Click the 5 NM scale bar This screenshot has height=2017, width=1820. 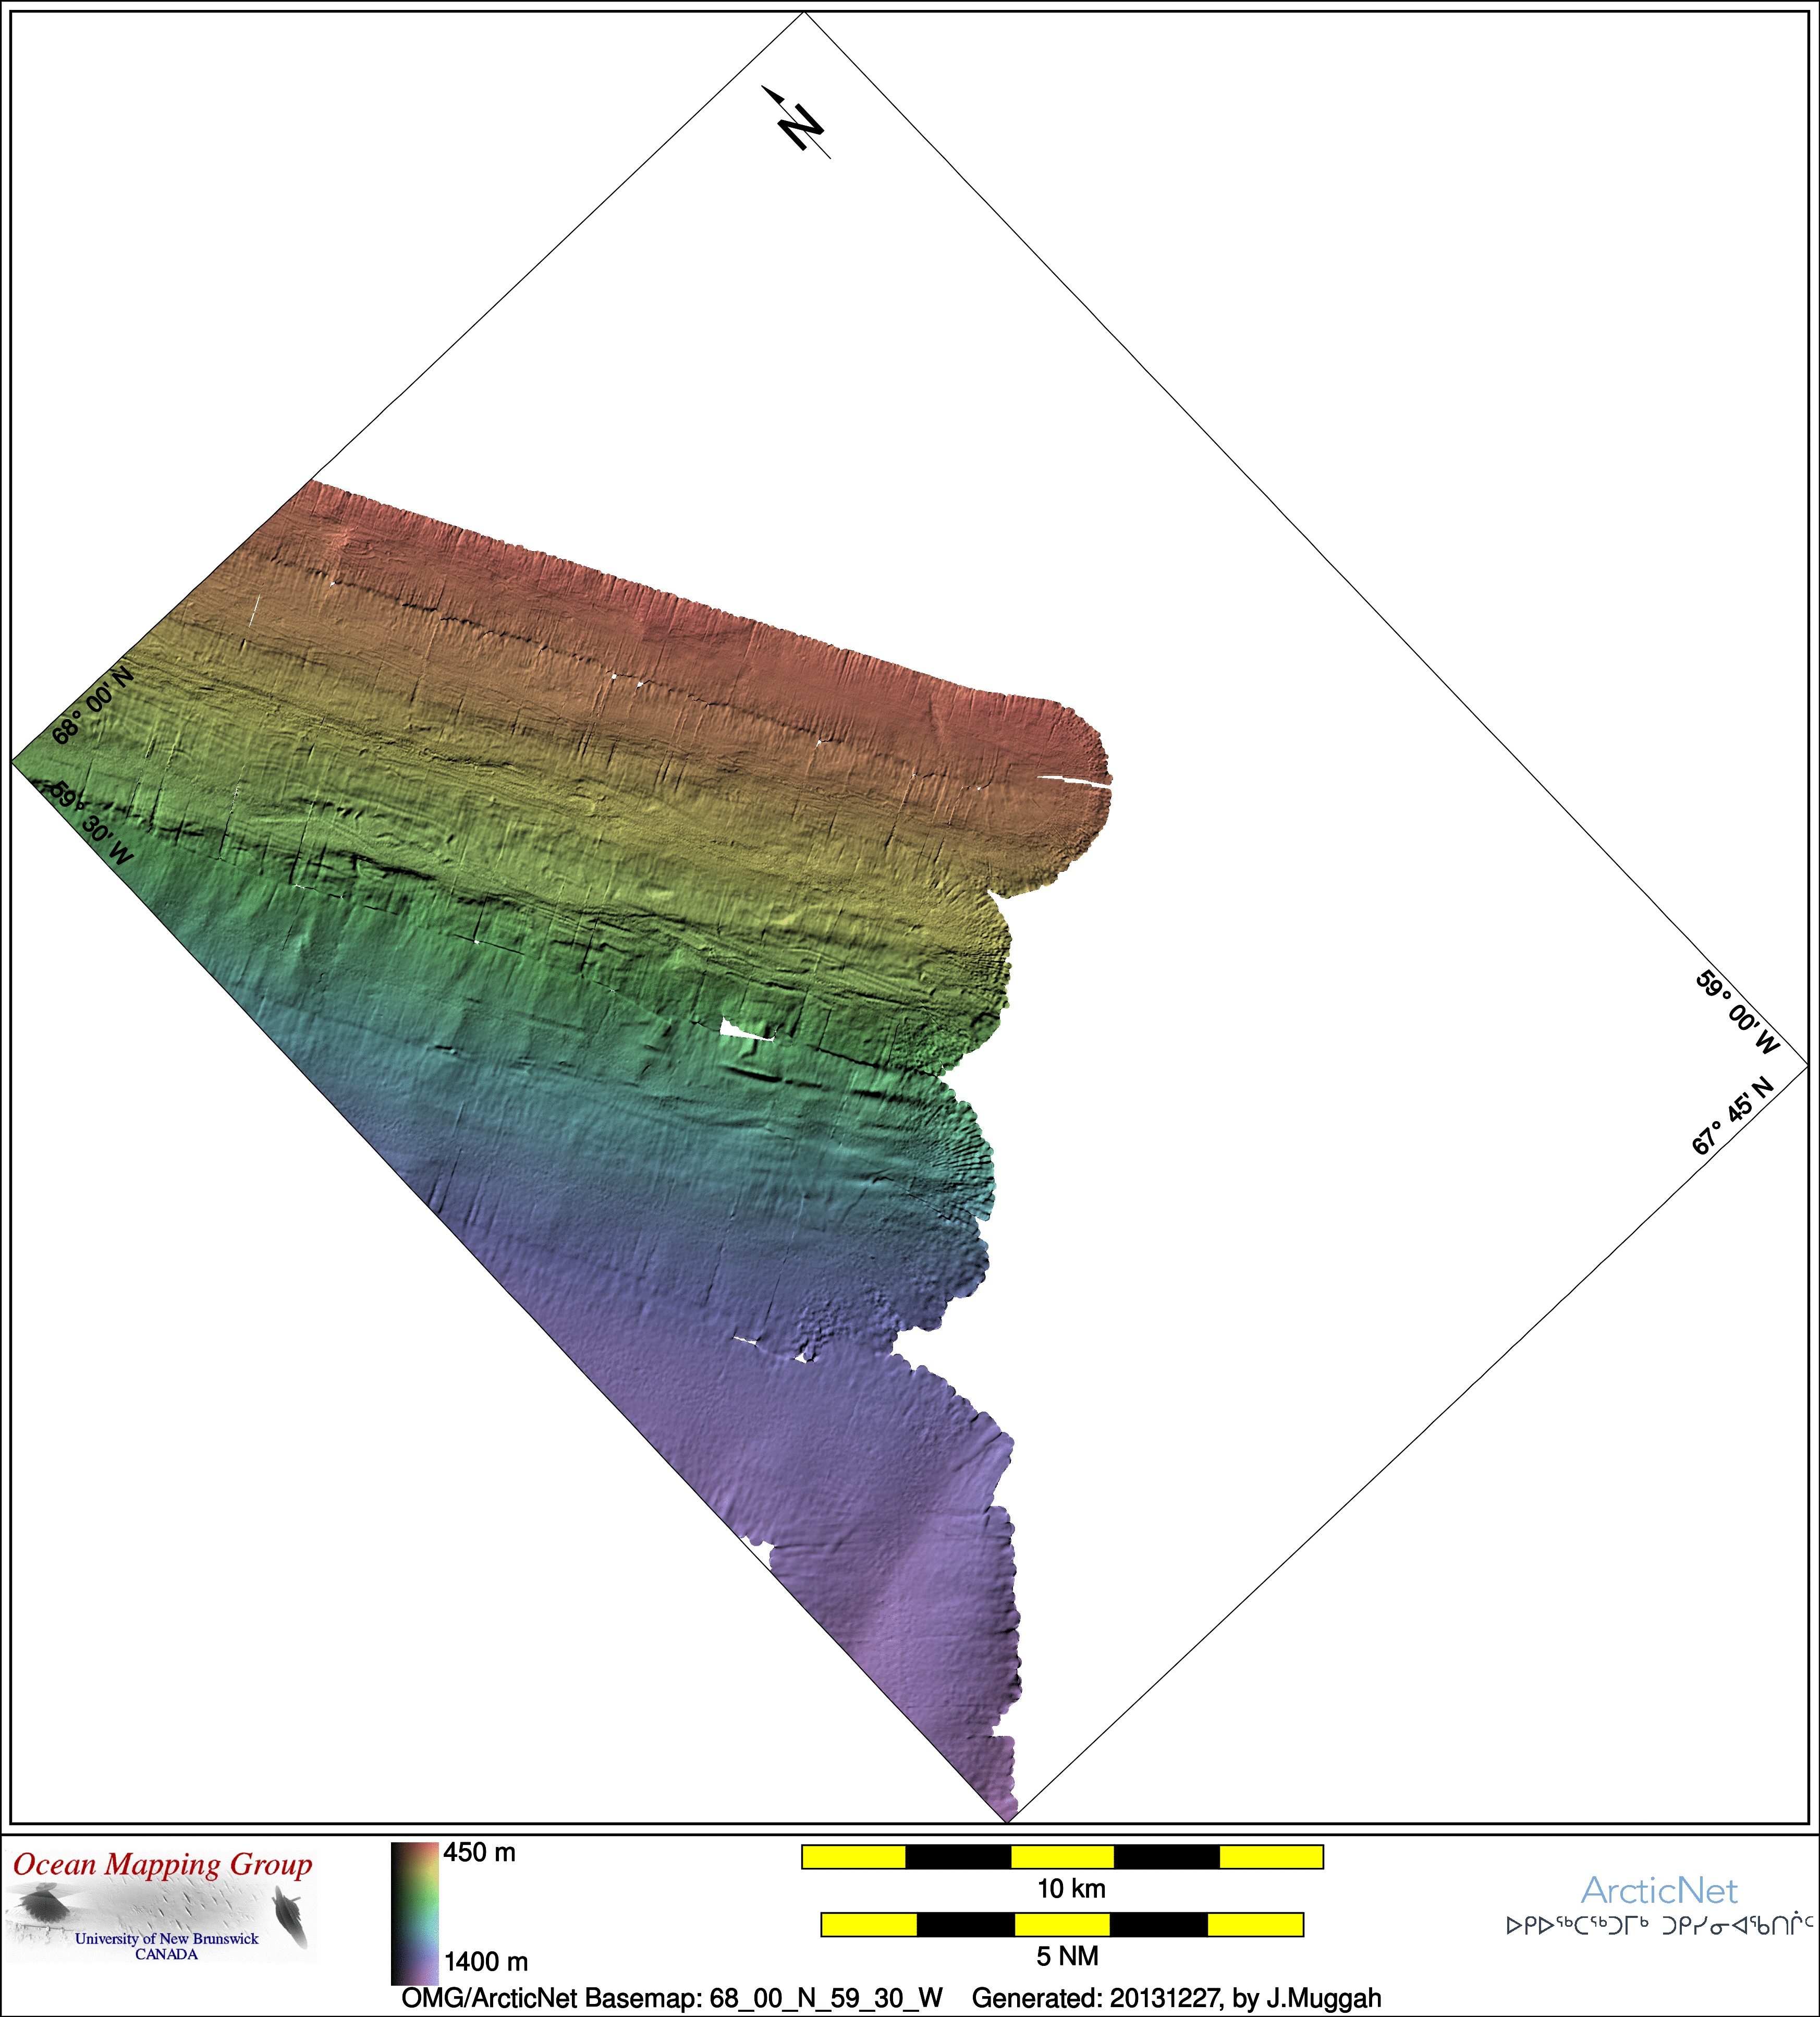[x=1062, y=1924]
